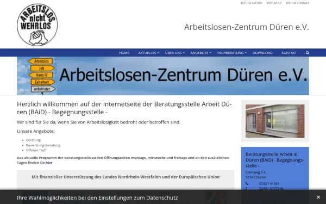
Task: Open the search magnifier icon in navigation
Action: coord(308,53)
